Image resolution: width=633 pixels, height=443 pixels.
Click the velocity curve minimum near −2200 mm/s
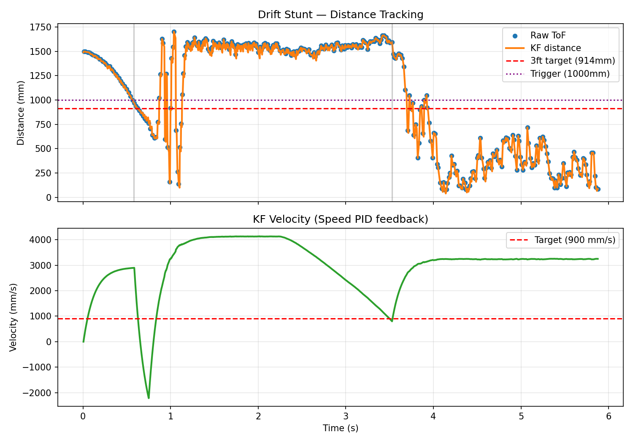click(149, 397)
